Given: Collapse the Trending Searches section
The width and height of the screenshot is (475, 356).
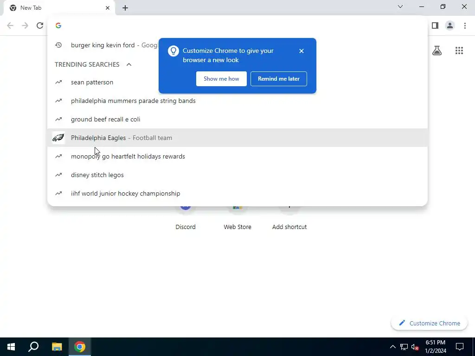Looking at the screenshot, I should 129,64.
